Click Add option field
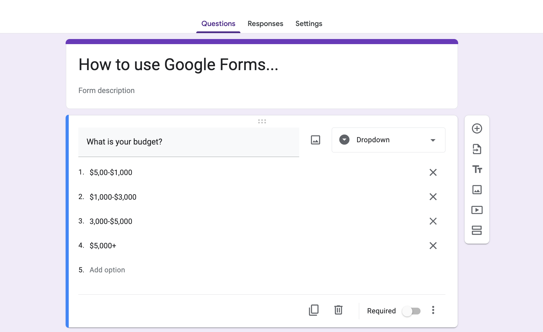The height and width of the screenshot is (332, 543). tap(107, 270)
